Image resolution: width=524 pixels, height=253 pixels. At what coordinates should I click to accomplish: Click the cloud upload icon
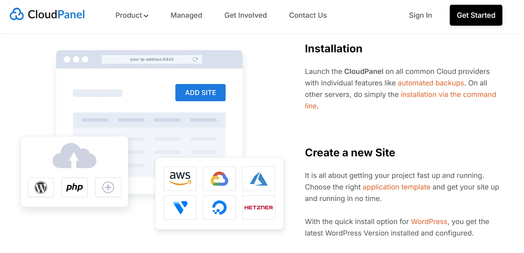tap(74, 156)
